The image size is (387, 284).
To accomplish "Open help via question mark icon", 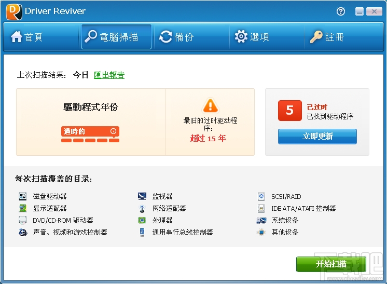I will pos(341,11).
